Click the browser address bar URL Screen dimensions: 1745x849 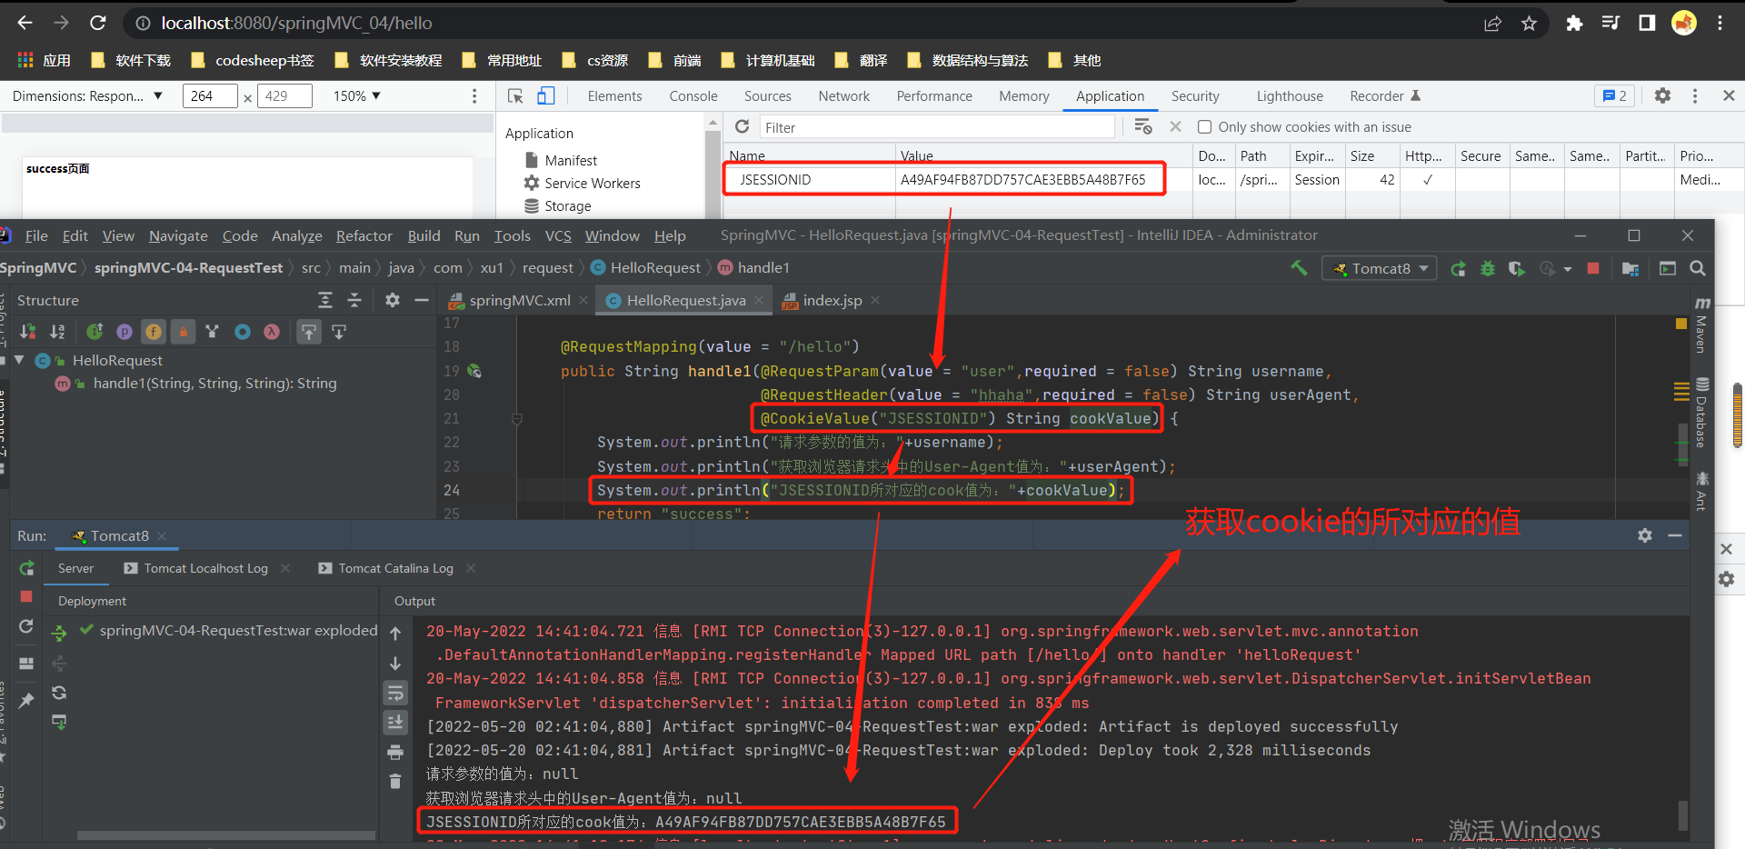[296, 23]
